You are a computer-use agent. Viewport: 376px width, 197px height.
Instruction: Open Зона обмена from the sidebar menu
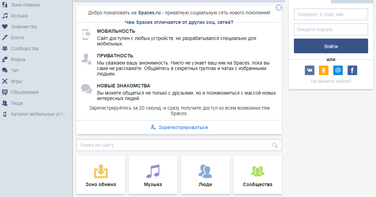[x=25, y=5]
